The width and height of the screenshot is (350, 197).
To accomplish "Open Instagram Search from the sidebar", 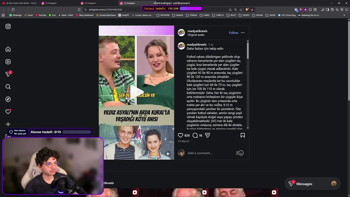I will coord(8,87).
